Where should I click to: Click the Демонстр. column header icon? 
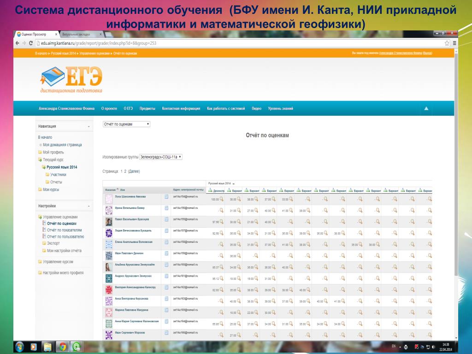210,190
